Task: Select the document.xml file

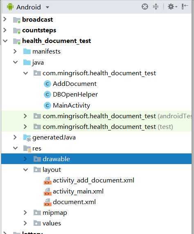Action: pos(74,202)
